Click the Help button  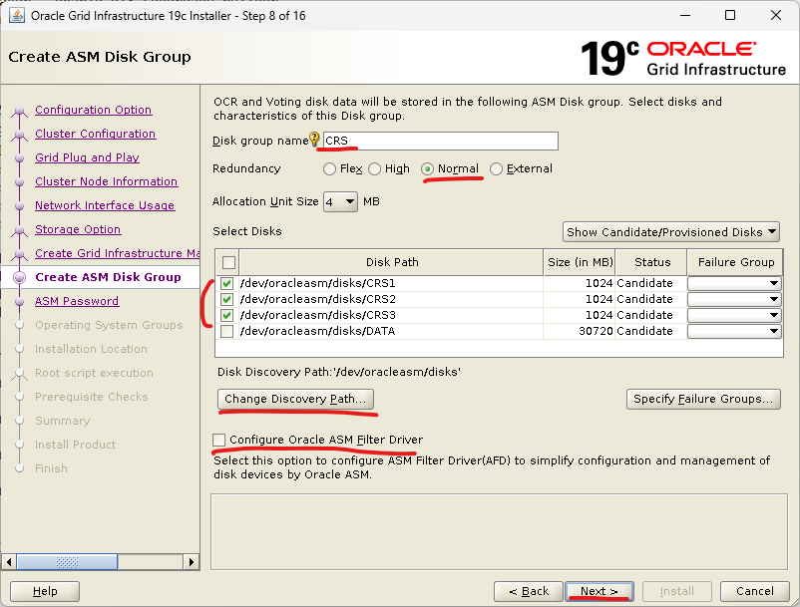coord(45,591)
